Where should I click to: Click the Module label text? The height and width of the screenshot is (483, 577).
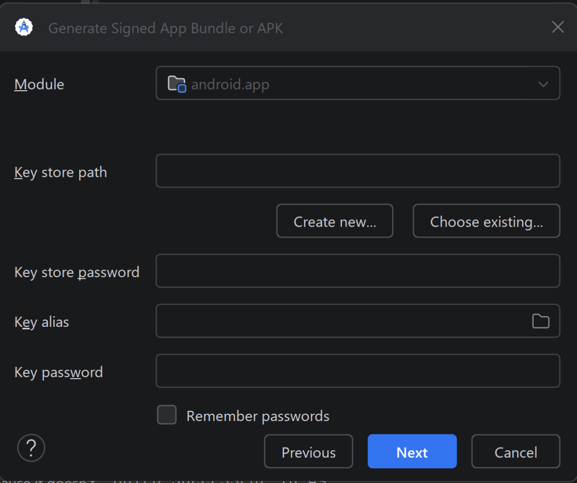[x=39, y=85]
